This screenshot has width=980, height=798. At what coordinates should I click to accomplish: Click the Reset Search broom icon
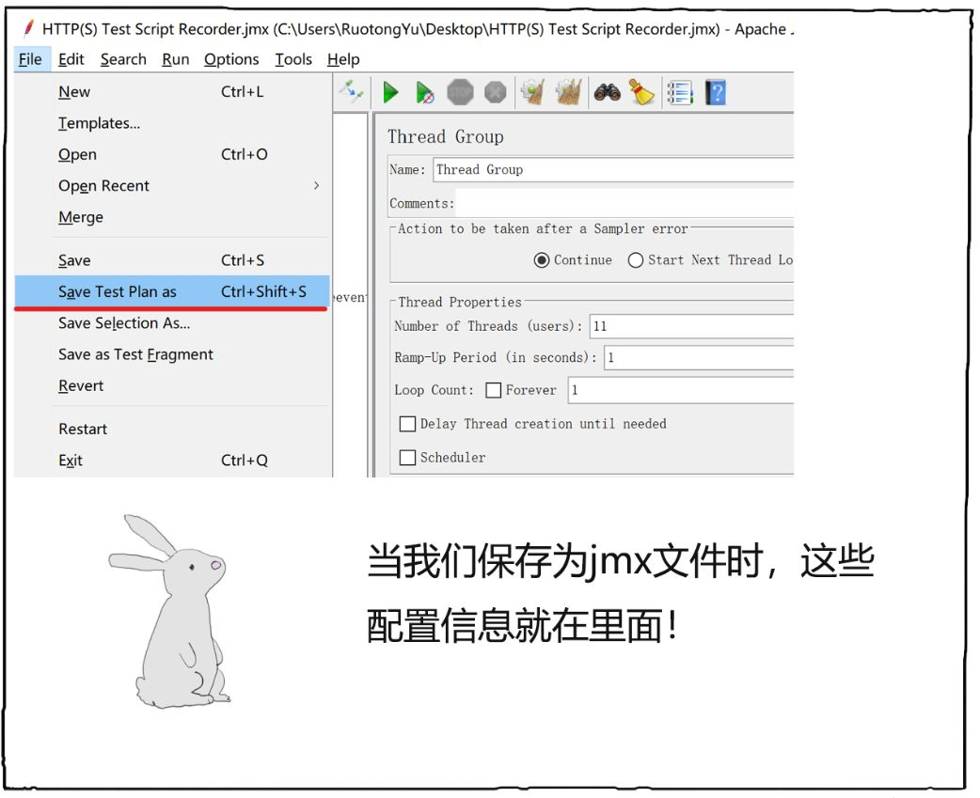pyautogui.click(x=641, y=92)
